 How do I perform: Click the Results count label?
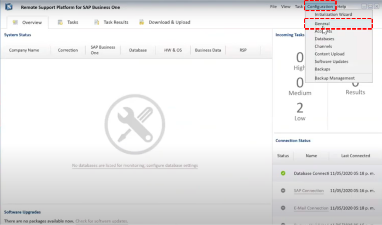point(355,92)
